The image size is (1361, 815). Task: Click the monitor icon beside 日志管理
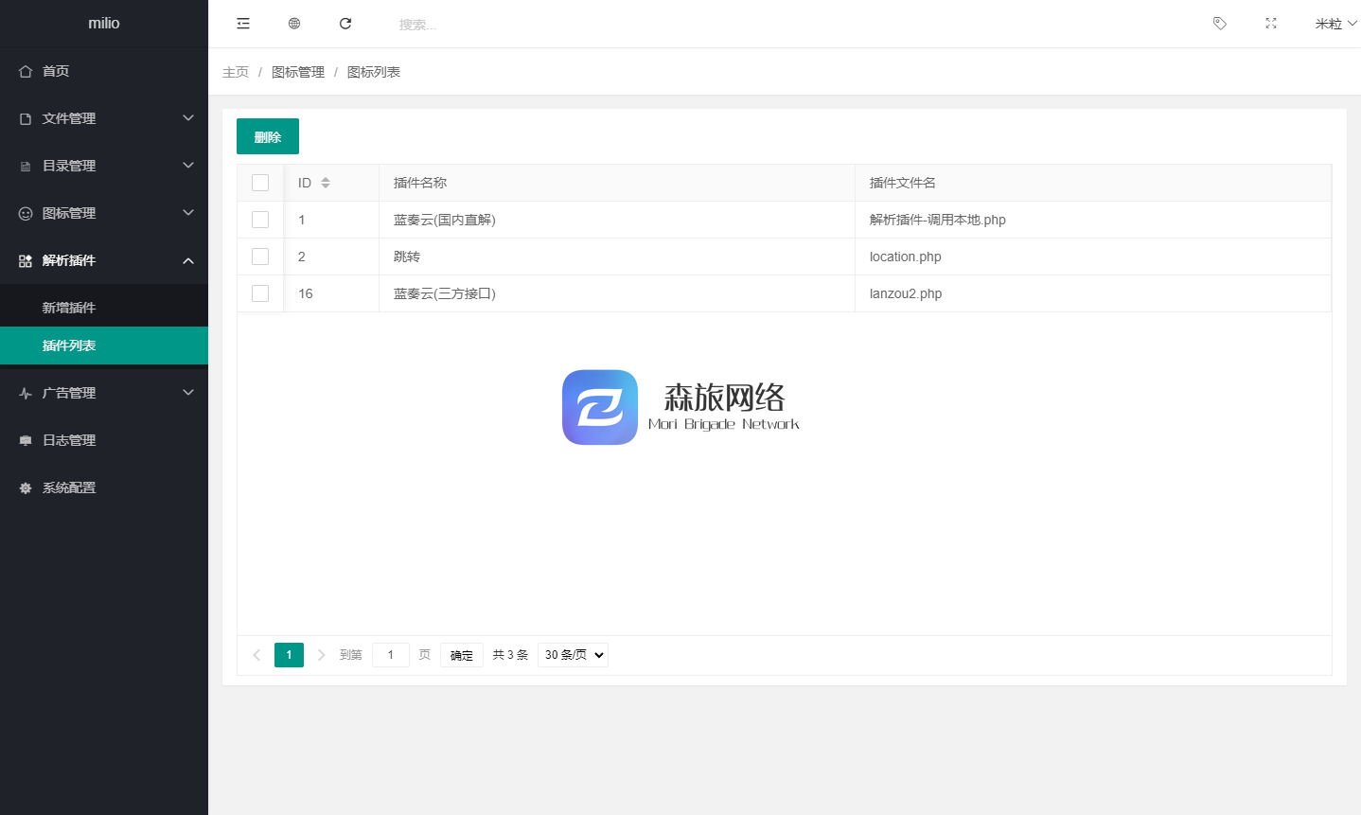pos(26,440)
